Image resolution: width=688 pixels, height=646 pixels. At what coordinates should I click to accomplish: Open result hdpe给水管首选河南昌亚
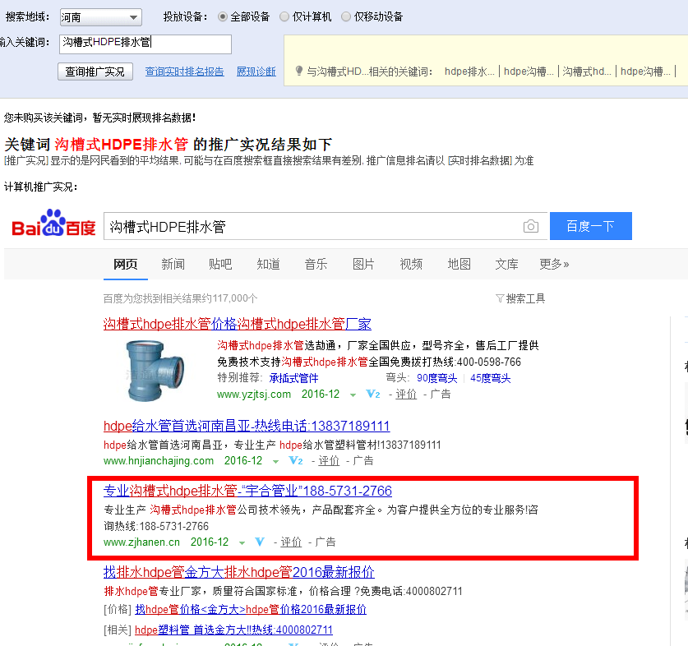(247, 426)
